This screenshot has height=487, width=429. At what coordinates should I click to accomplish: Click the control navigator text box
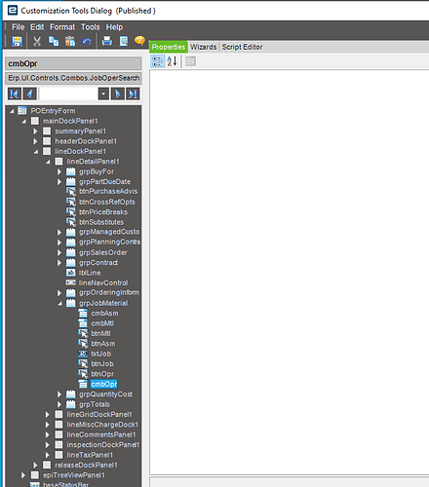pos(68,94)
